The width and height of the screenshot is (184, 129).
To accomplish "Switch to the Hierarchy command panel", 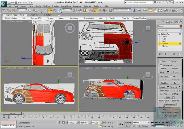I will [167, 22].
